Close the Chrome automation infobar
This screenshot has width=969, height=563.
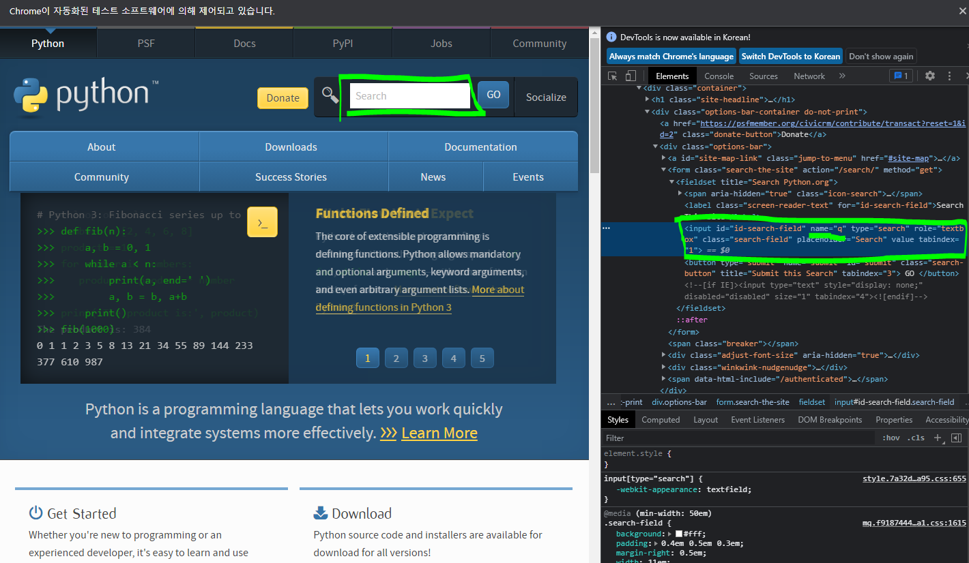[961, 11]
